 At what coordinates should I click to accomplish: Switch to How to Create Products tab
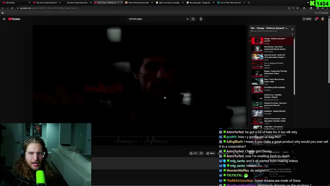(x=46, y=3)
